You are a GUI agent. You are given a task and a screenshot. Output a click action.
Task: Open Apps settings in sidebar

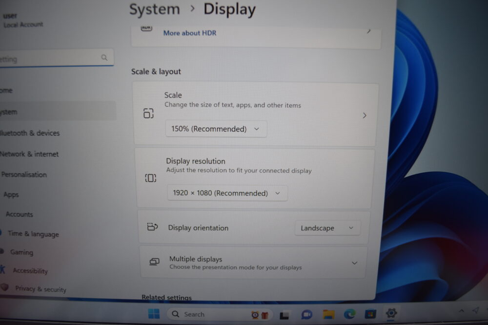coord(11,195)
